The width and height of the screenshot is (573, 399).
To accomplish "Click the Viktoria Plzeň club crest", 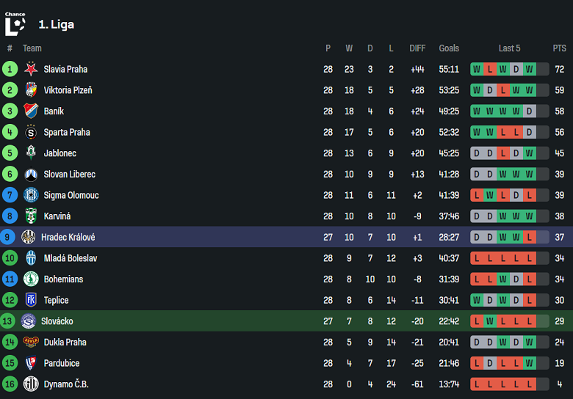I will 31,90.
